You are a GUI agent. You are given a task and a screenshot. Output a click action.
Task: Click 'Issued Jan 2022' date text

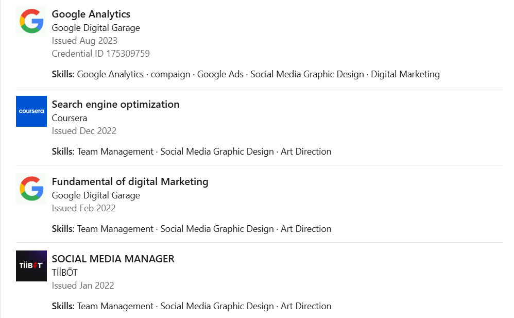[83, 286]
